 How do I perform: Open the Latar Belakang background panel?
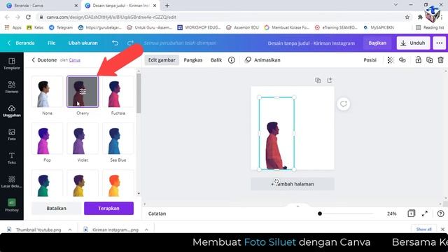point(12,182)
